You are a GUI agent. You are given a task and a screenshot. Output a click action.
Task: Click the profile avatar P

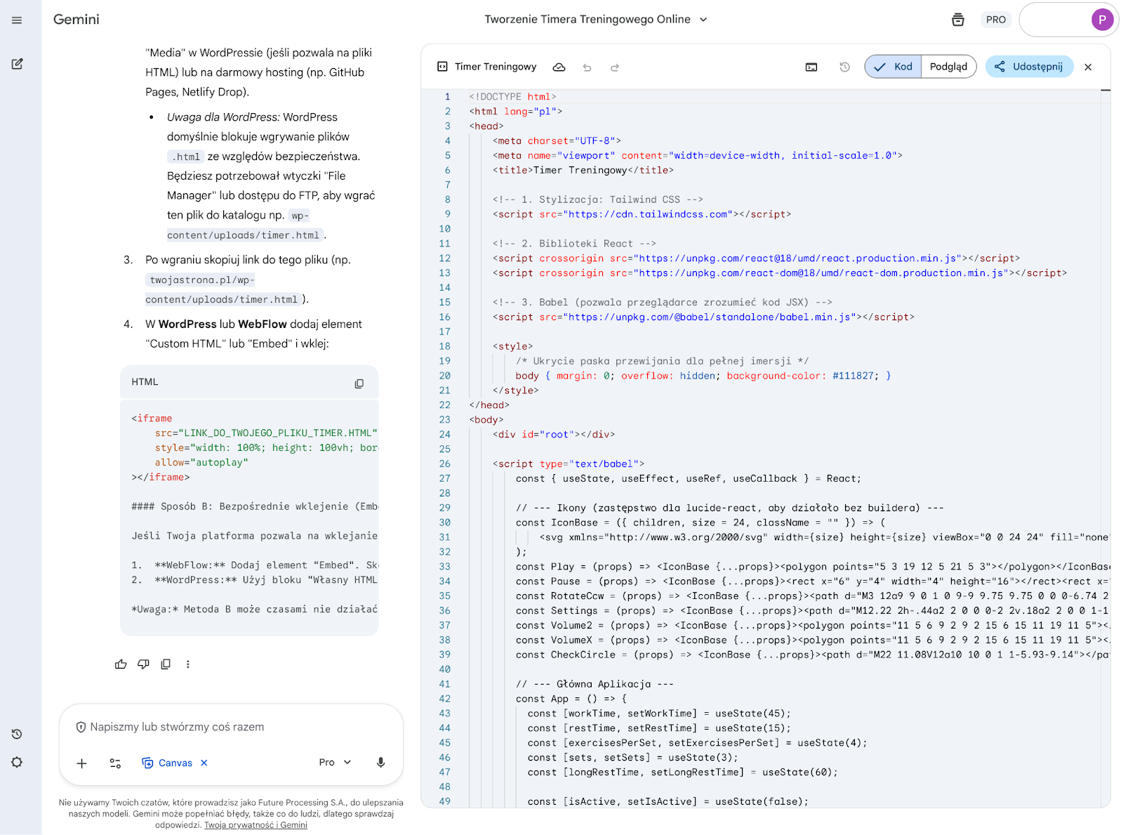tap(1102, 20)
